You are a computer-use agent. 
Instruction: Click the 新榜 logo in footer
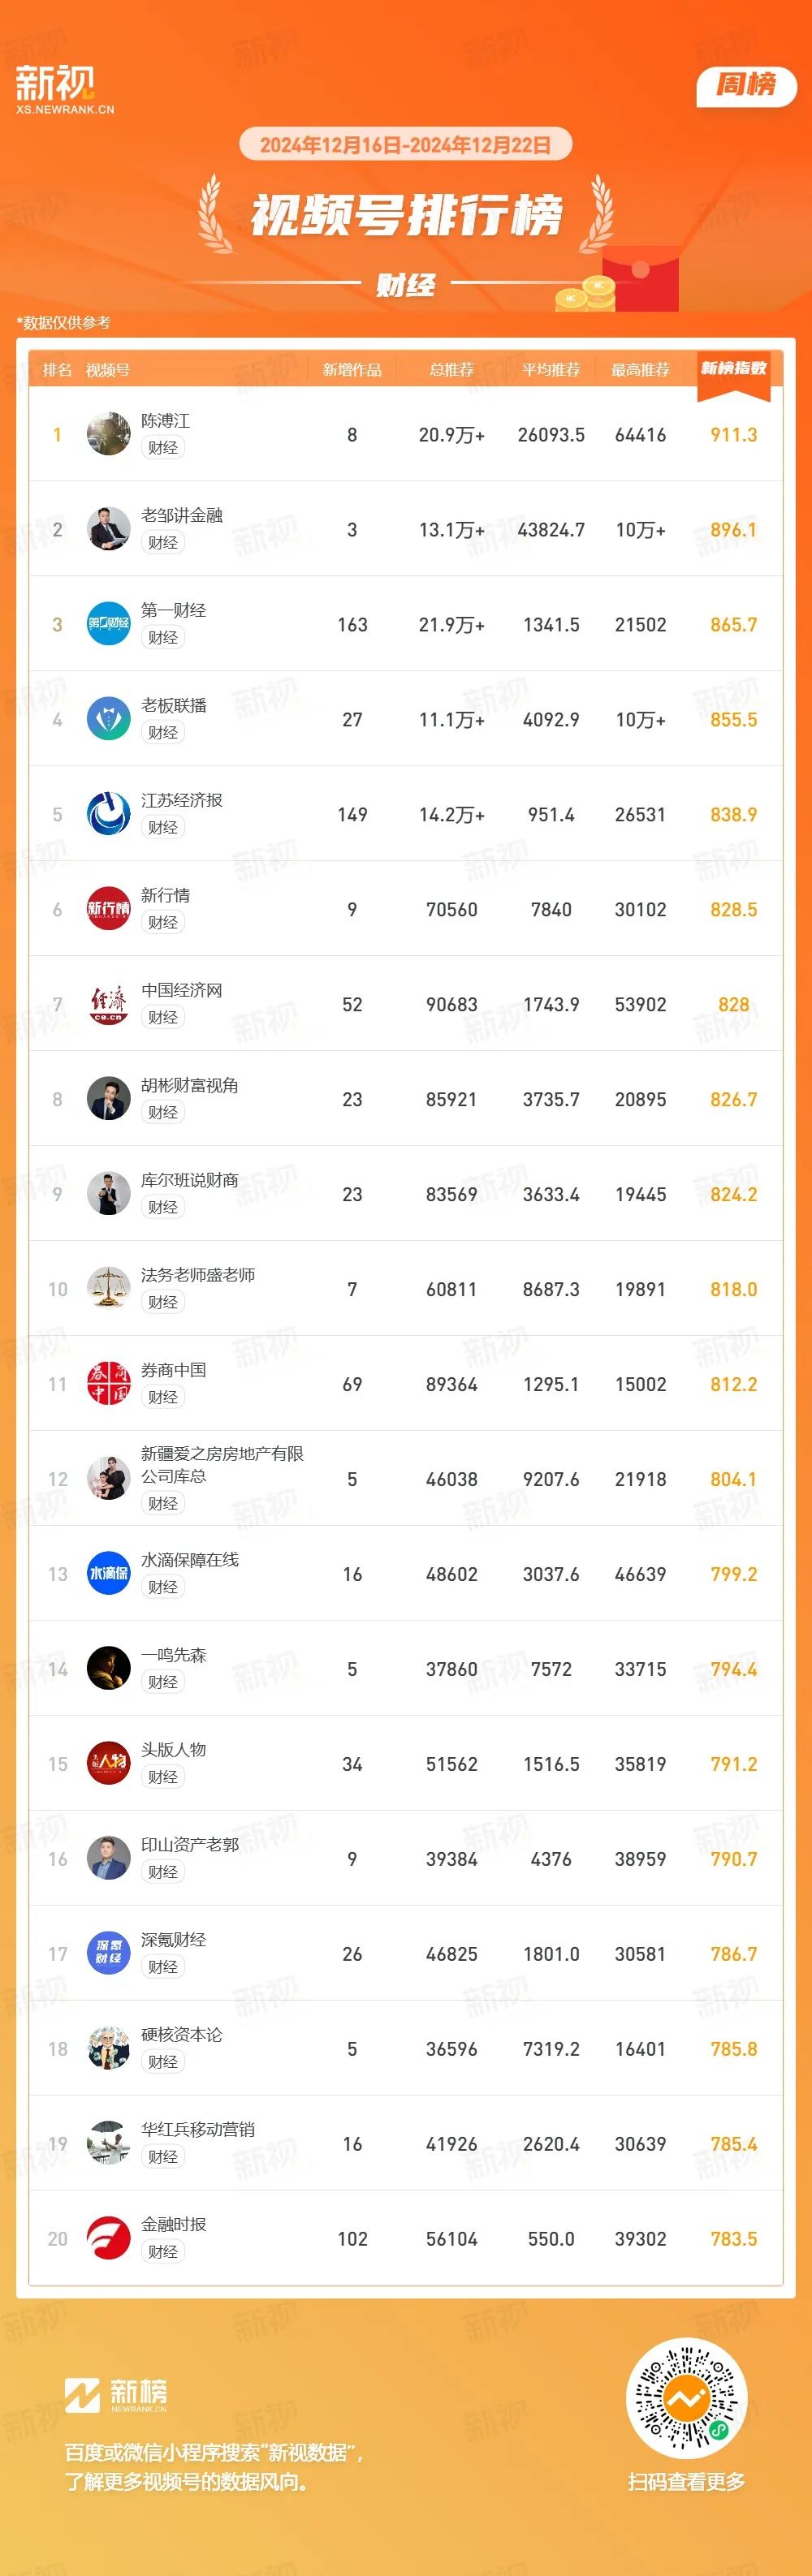[x=116, y=2395]
